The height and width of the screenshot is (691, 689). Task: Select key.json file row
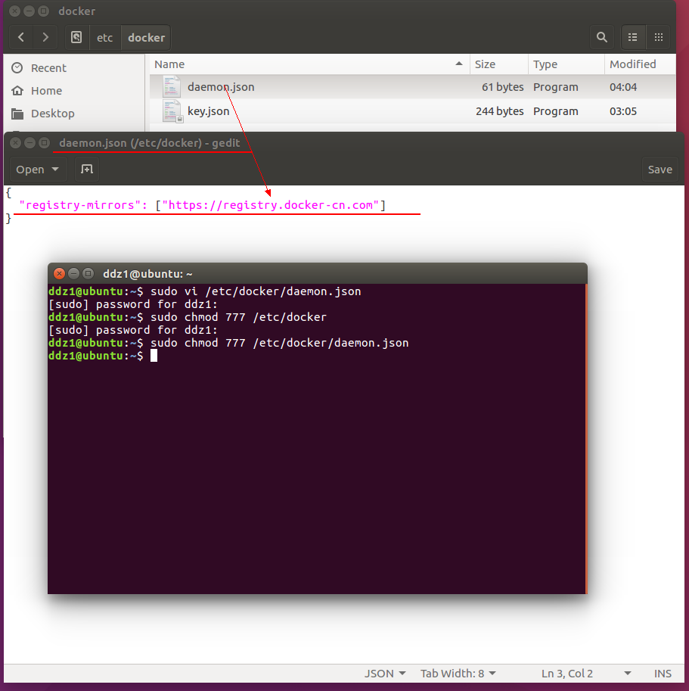click(412, 111)
